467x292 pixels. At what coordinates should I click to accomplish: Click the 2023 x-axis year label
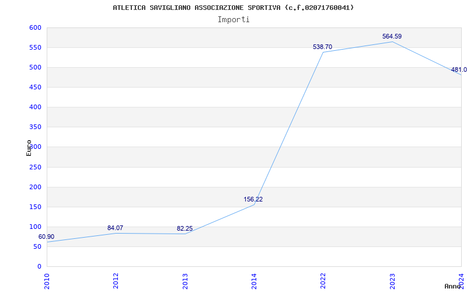pos(392,281)
